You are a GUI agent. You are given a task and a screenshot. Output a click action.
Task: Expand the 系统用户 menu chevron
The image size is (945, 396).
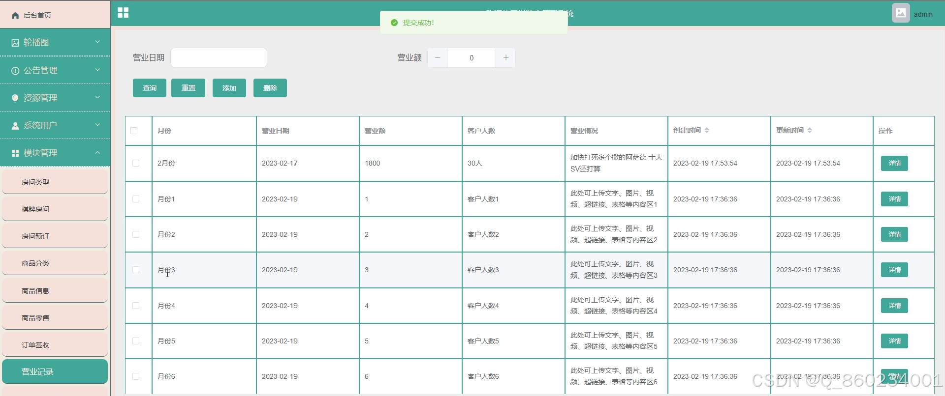coord(97,125)
